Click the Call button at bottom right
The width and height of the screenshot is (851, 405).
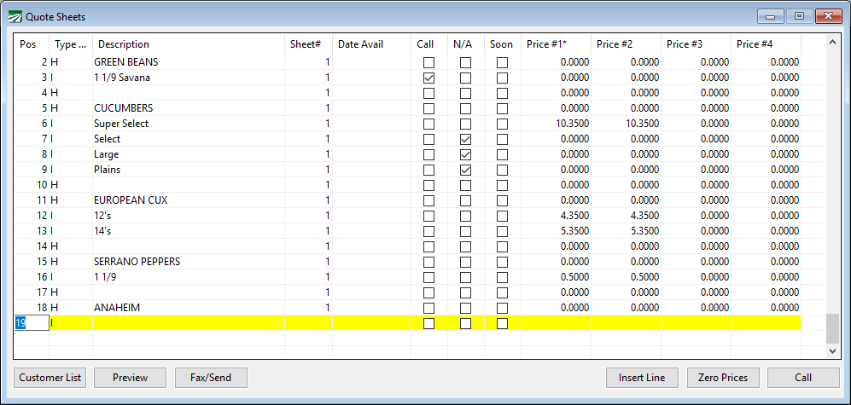803,378
